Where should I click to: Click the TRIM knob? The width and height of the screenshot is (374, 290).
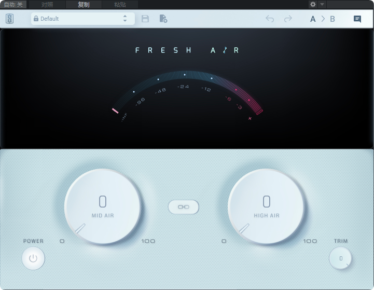pyautogui.click(x=341, y=258)
